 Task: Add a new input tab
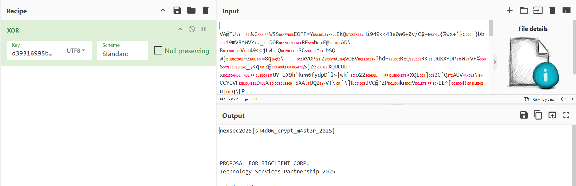tap(510, 11)
